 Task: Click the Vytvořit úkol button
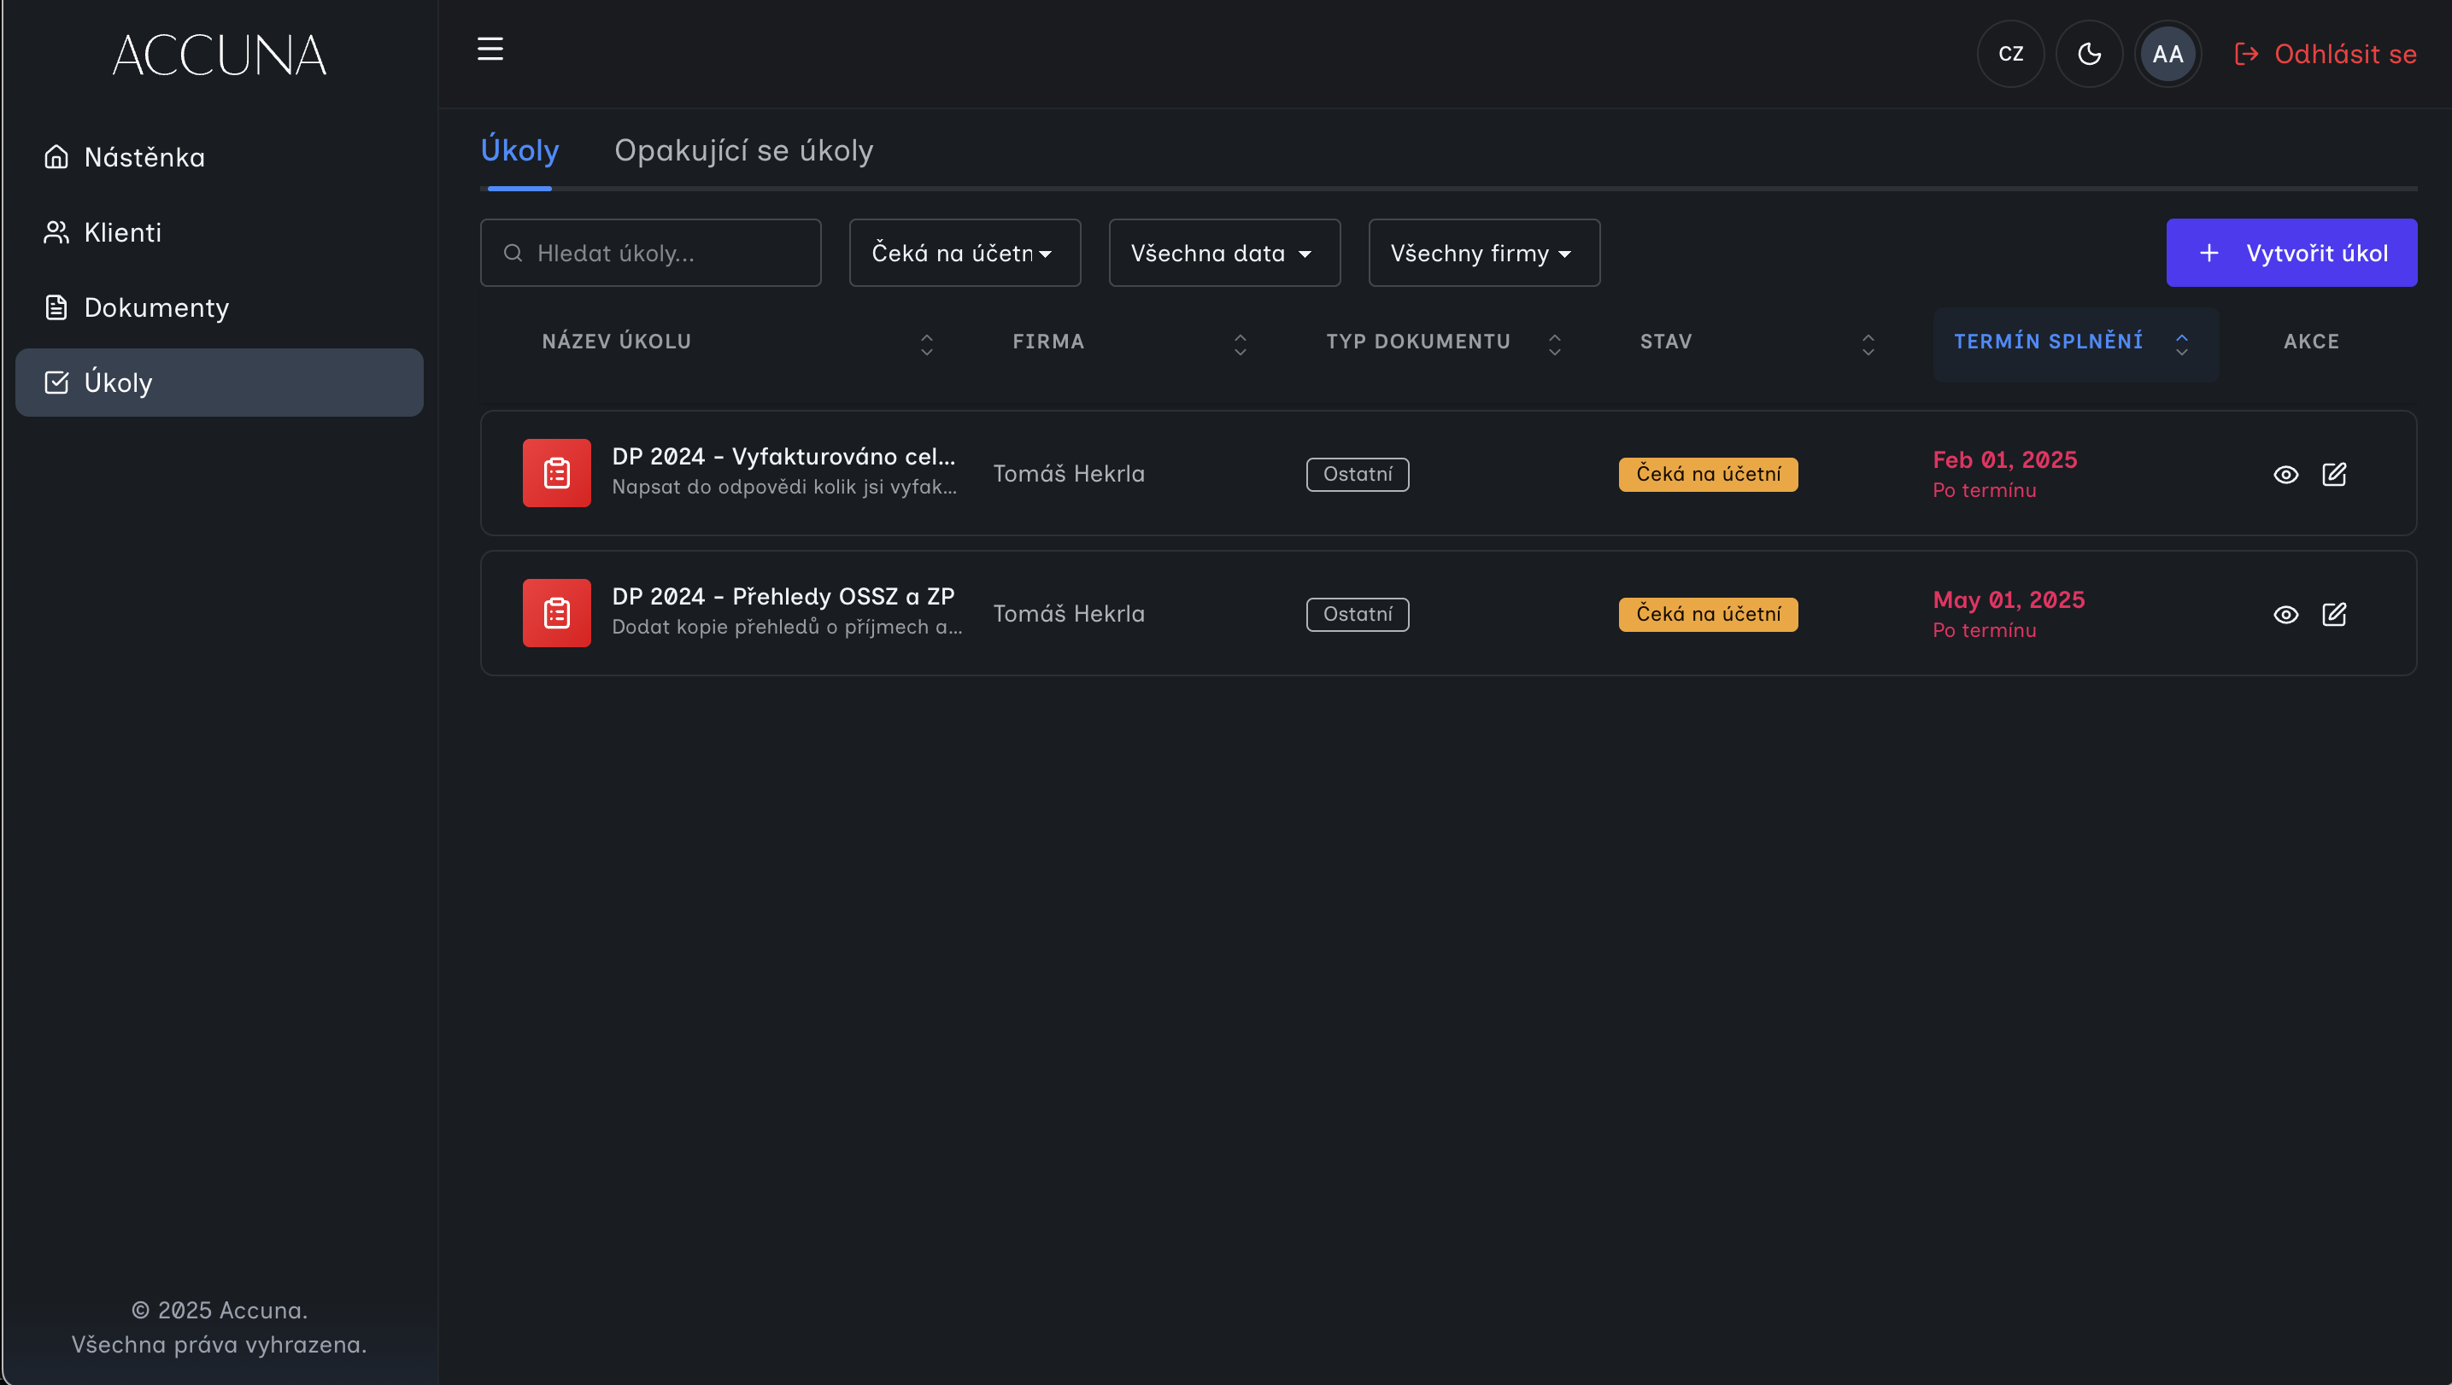click(2291, 253)
